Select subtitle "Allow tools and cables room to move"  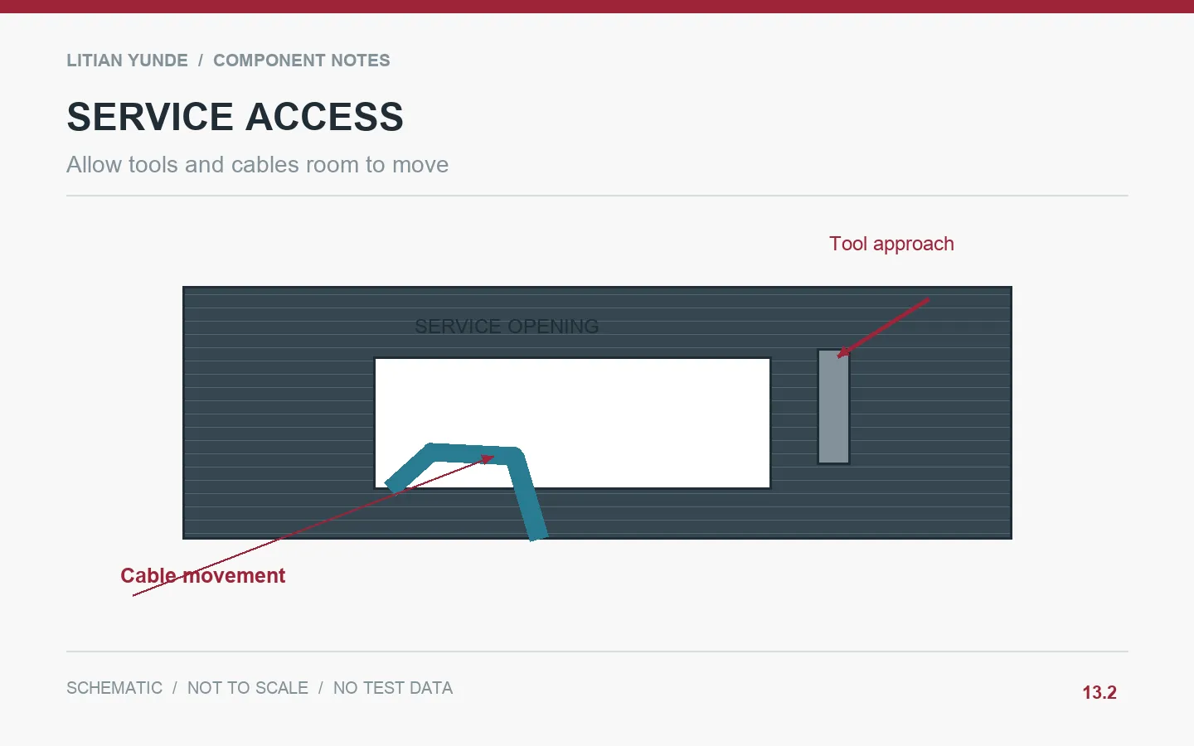click(x=257, y=165)
